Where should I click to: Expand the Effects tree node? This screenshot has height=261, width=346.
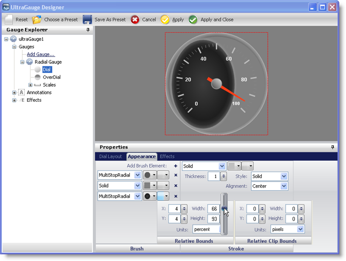[x=14, y=100]
